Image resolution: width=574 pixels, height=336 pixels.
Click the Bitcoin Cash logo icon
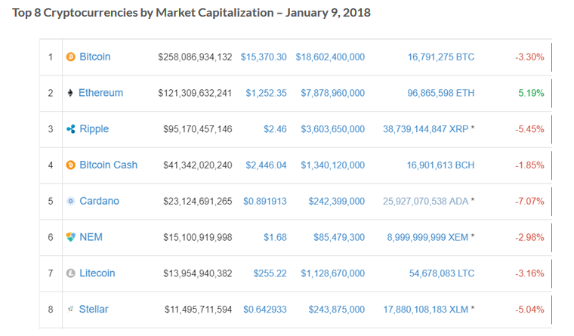tap(71, 165)
